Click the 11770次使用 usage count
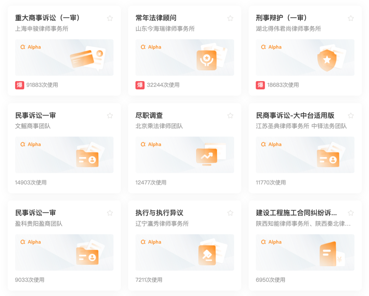 pos(271,182)
